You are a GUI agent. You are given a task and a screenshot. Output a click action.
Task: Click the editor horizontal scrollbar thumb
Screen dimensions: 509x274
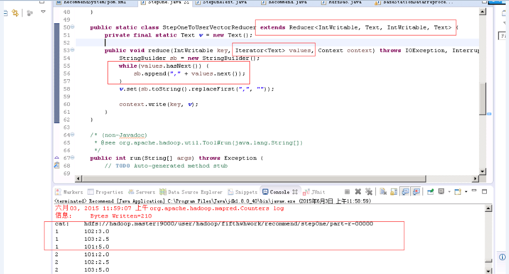click(254, 179)
